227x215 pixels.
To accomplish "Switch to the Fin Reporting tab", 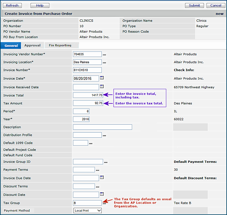I will click(60, 45).
